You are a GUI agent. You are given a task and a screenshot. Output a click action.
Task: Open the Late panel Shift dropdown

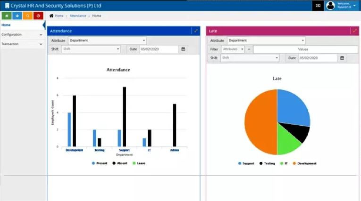coord(250,58)
